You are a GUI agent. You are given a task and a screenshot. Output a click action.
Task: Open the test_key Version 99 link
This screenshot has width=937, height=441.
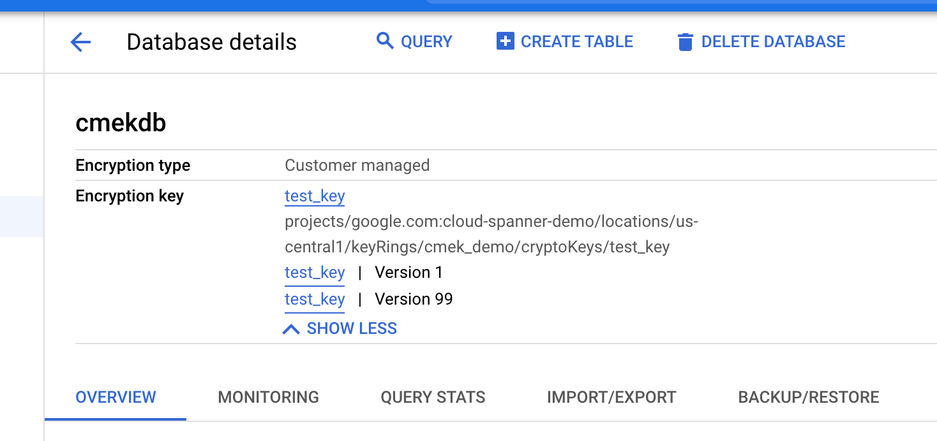click(x=314, y=299)
